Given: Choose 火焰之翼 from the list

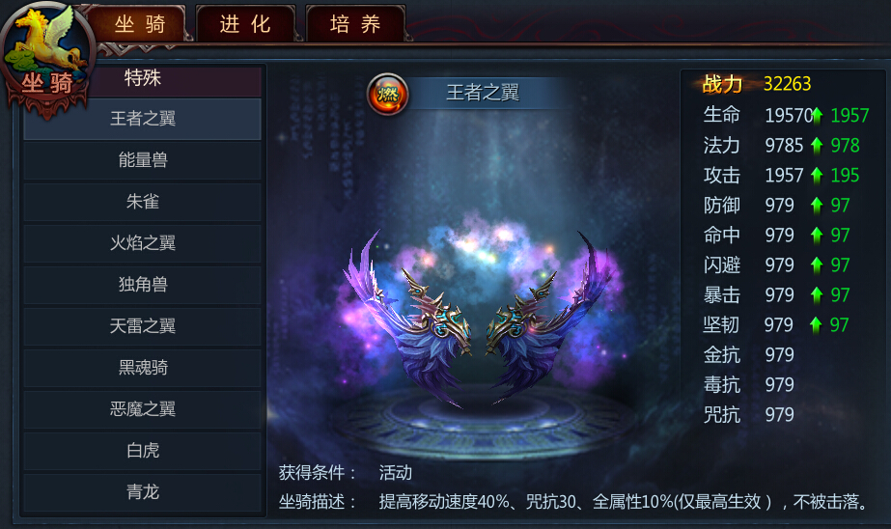Looking at the screenshot, I should [143, 243].
